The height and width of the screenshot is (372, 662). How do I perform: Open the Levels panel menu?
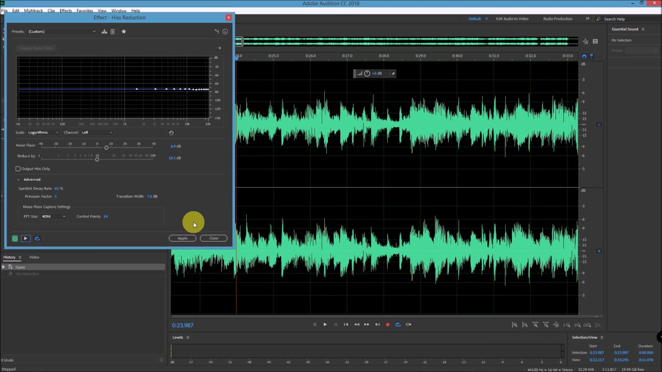click(187, 338)
